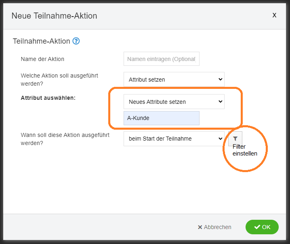Click the funnel filter icon

tap(235, 139)
